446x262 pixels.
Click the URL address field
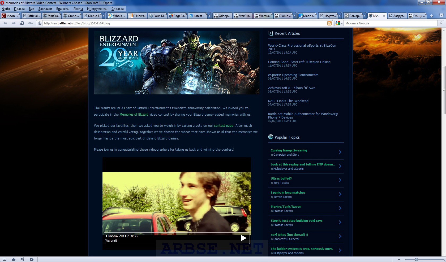tap(185, 23)
